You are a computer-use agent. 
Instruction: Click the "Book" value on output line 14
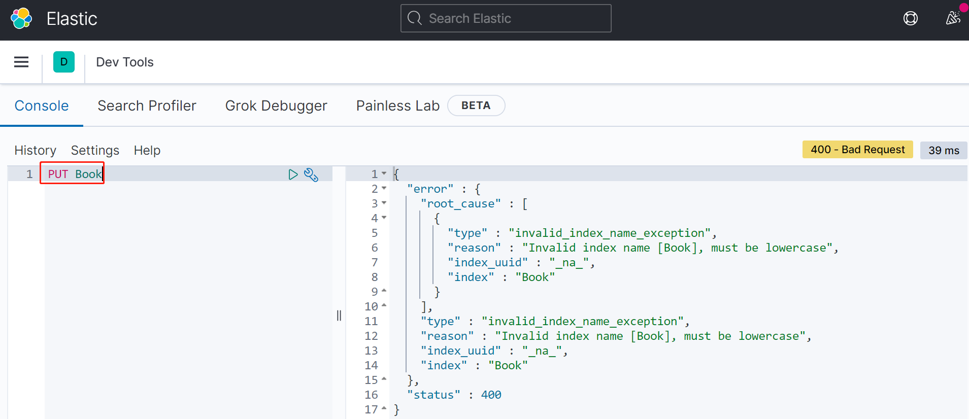[508, 365]
